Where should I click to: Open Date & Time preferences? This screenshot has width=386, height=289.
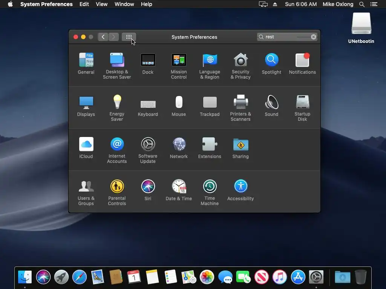click(179, 190)
